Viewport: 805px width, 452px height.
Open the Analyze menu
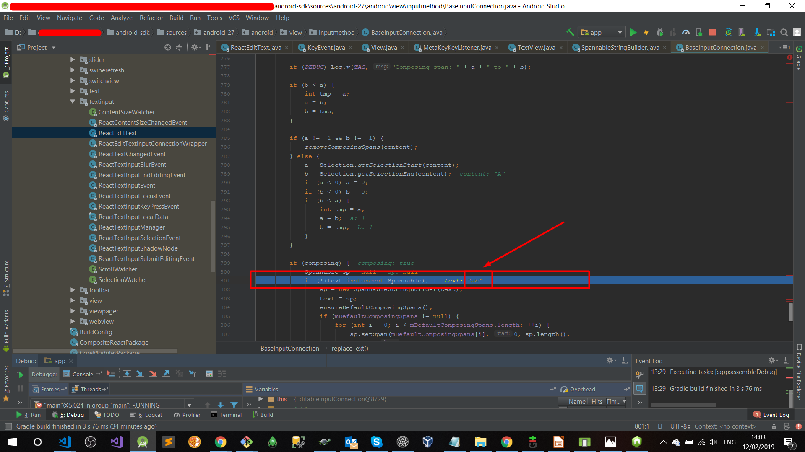point(121,18)
